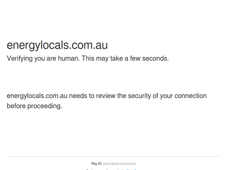
Task: Click the "few seconds" text in the subtitle
Action: [149, 59]
